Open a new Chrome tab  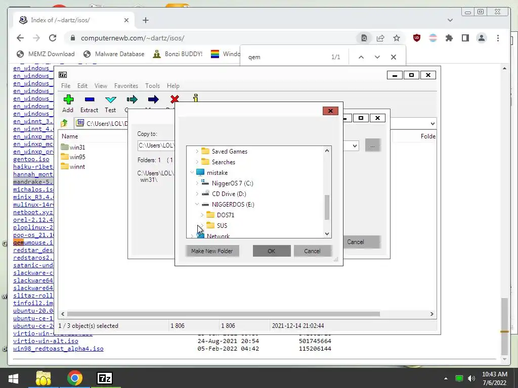click(146, 20)
